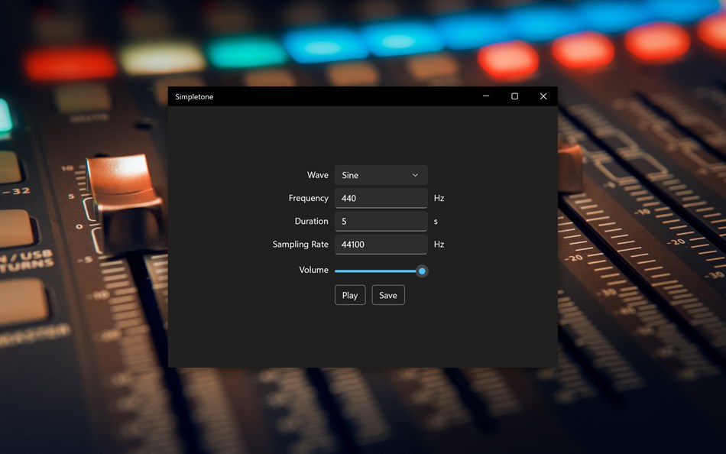726x454 pixels.
Task: Click the Volume slider thumb
Action: (x=422, y=271)
